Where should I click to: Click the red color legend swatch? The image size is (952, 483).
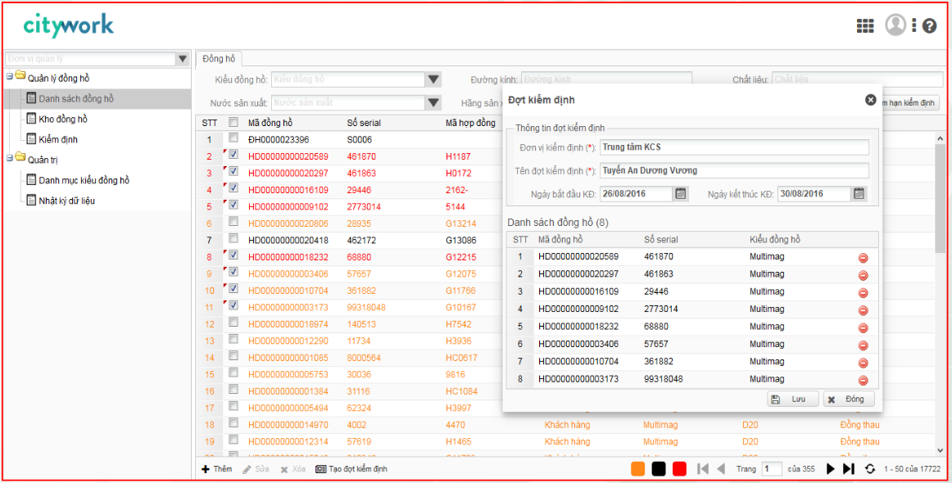click(680, 469)
